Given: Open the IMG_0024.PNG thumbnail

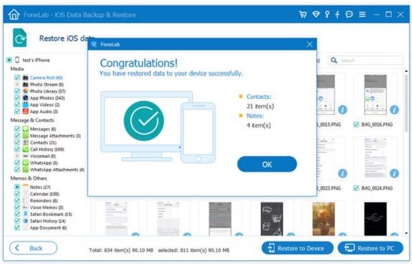Looking at the screenshot, I should click(x=375, y=158).
